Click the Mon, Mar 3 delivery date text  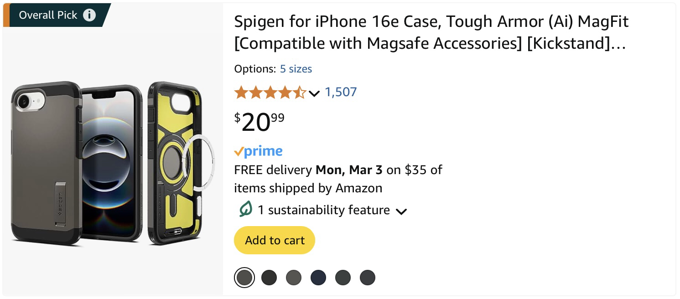pos(348,170)
